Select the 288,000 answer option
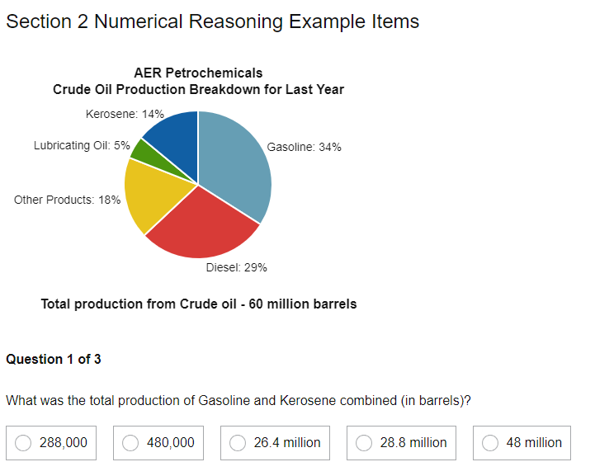This screenshot has width=595, height=476. pyautogui.click(x=25, y=443)
